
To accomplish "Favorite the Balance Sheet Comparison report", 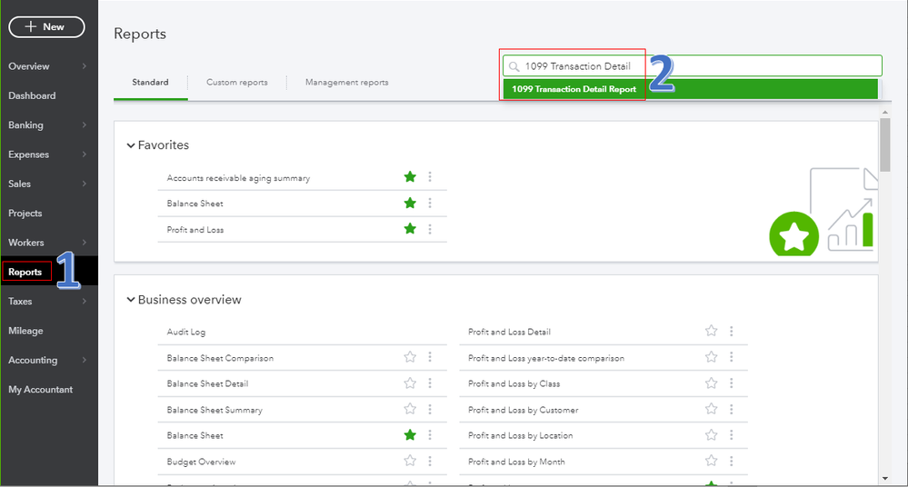I will (x=410, y=358).
